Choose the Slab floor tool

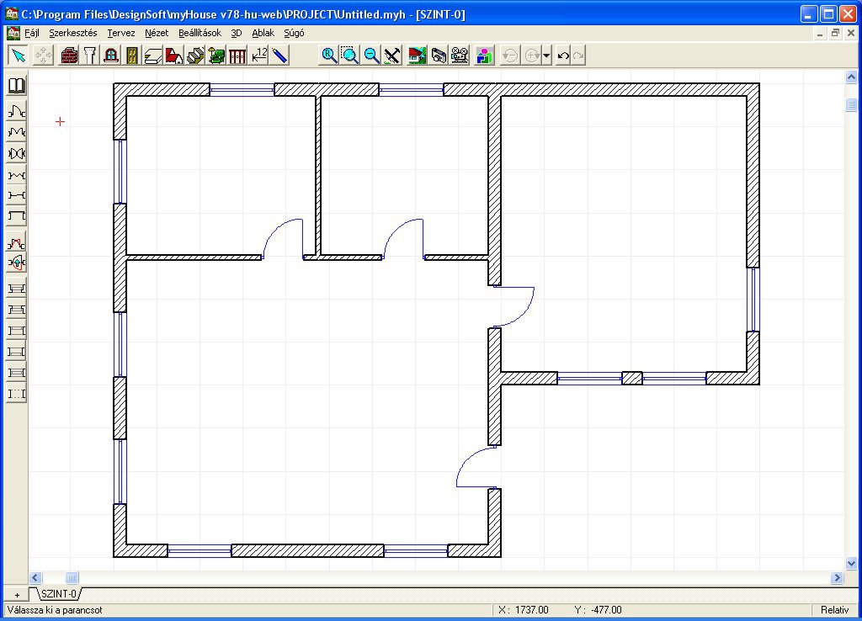(153, 56)
